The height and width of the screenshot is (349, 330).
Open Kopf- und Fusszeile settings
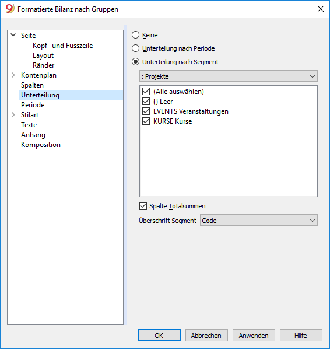coord(63,46)
